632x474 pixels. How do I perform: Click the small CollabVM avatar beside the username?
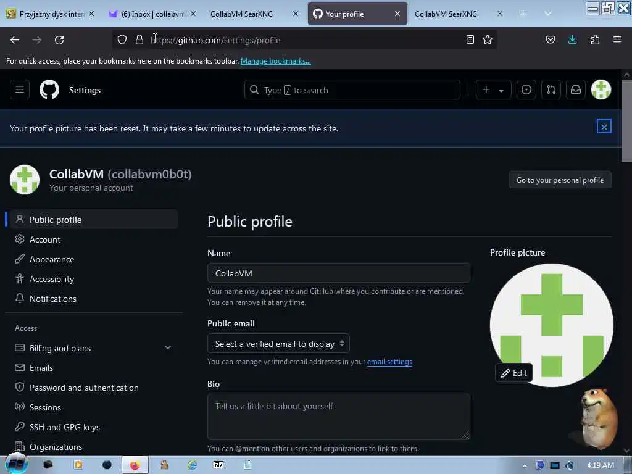[x=25, y=180]
